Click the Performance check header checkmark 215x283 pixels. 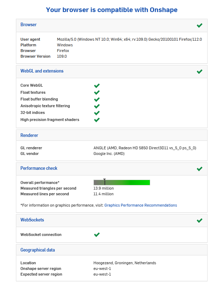[199, 169]
